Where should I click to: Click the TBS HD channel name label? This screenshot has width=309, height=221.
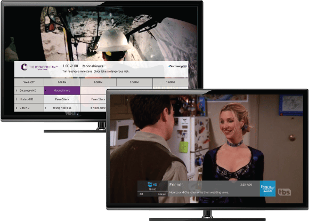152,189
